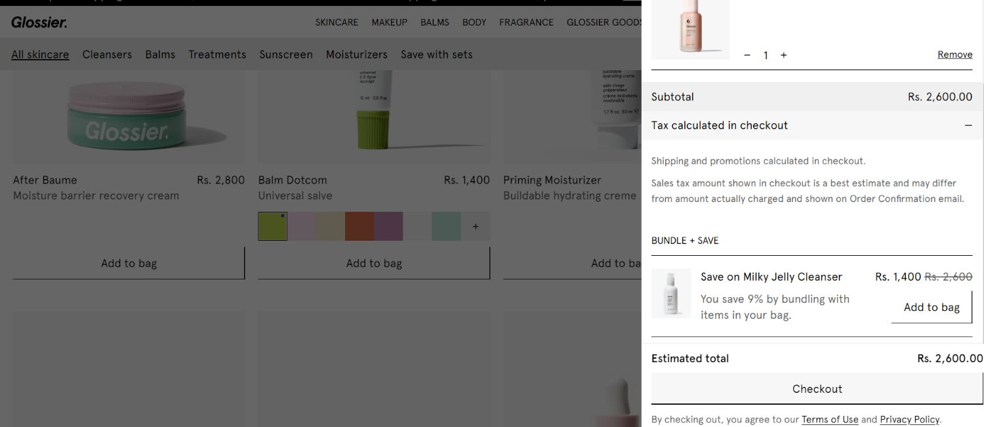Open the GLOSSIER GOODS menu

click(x=604, y=22)
